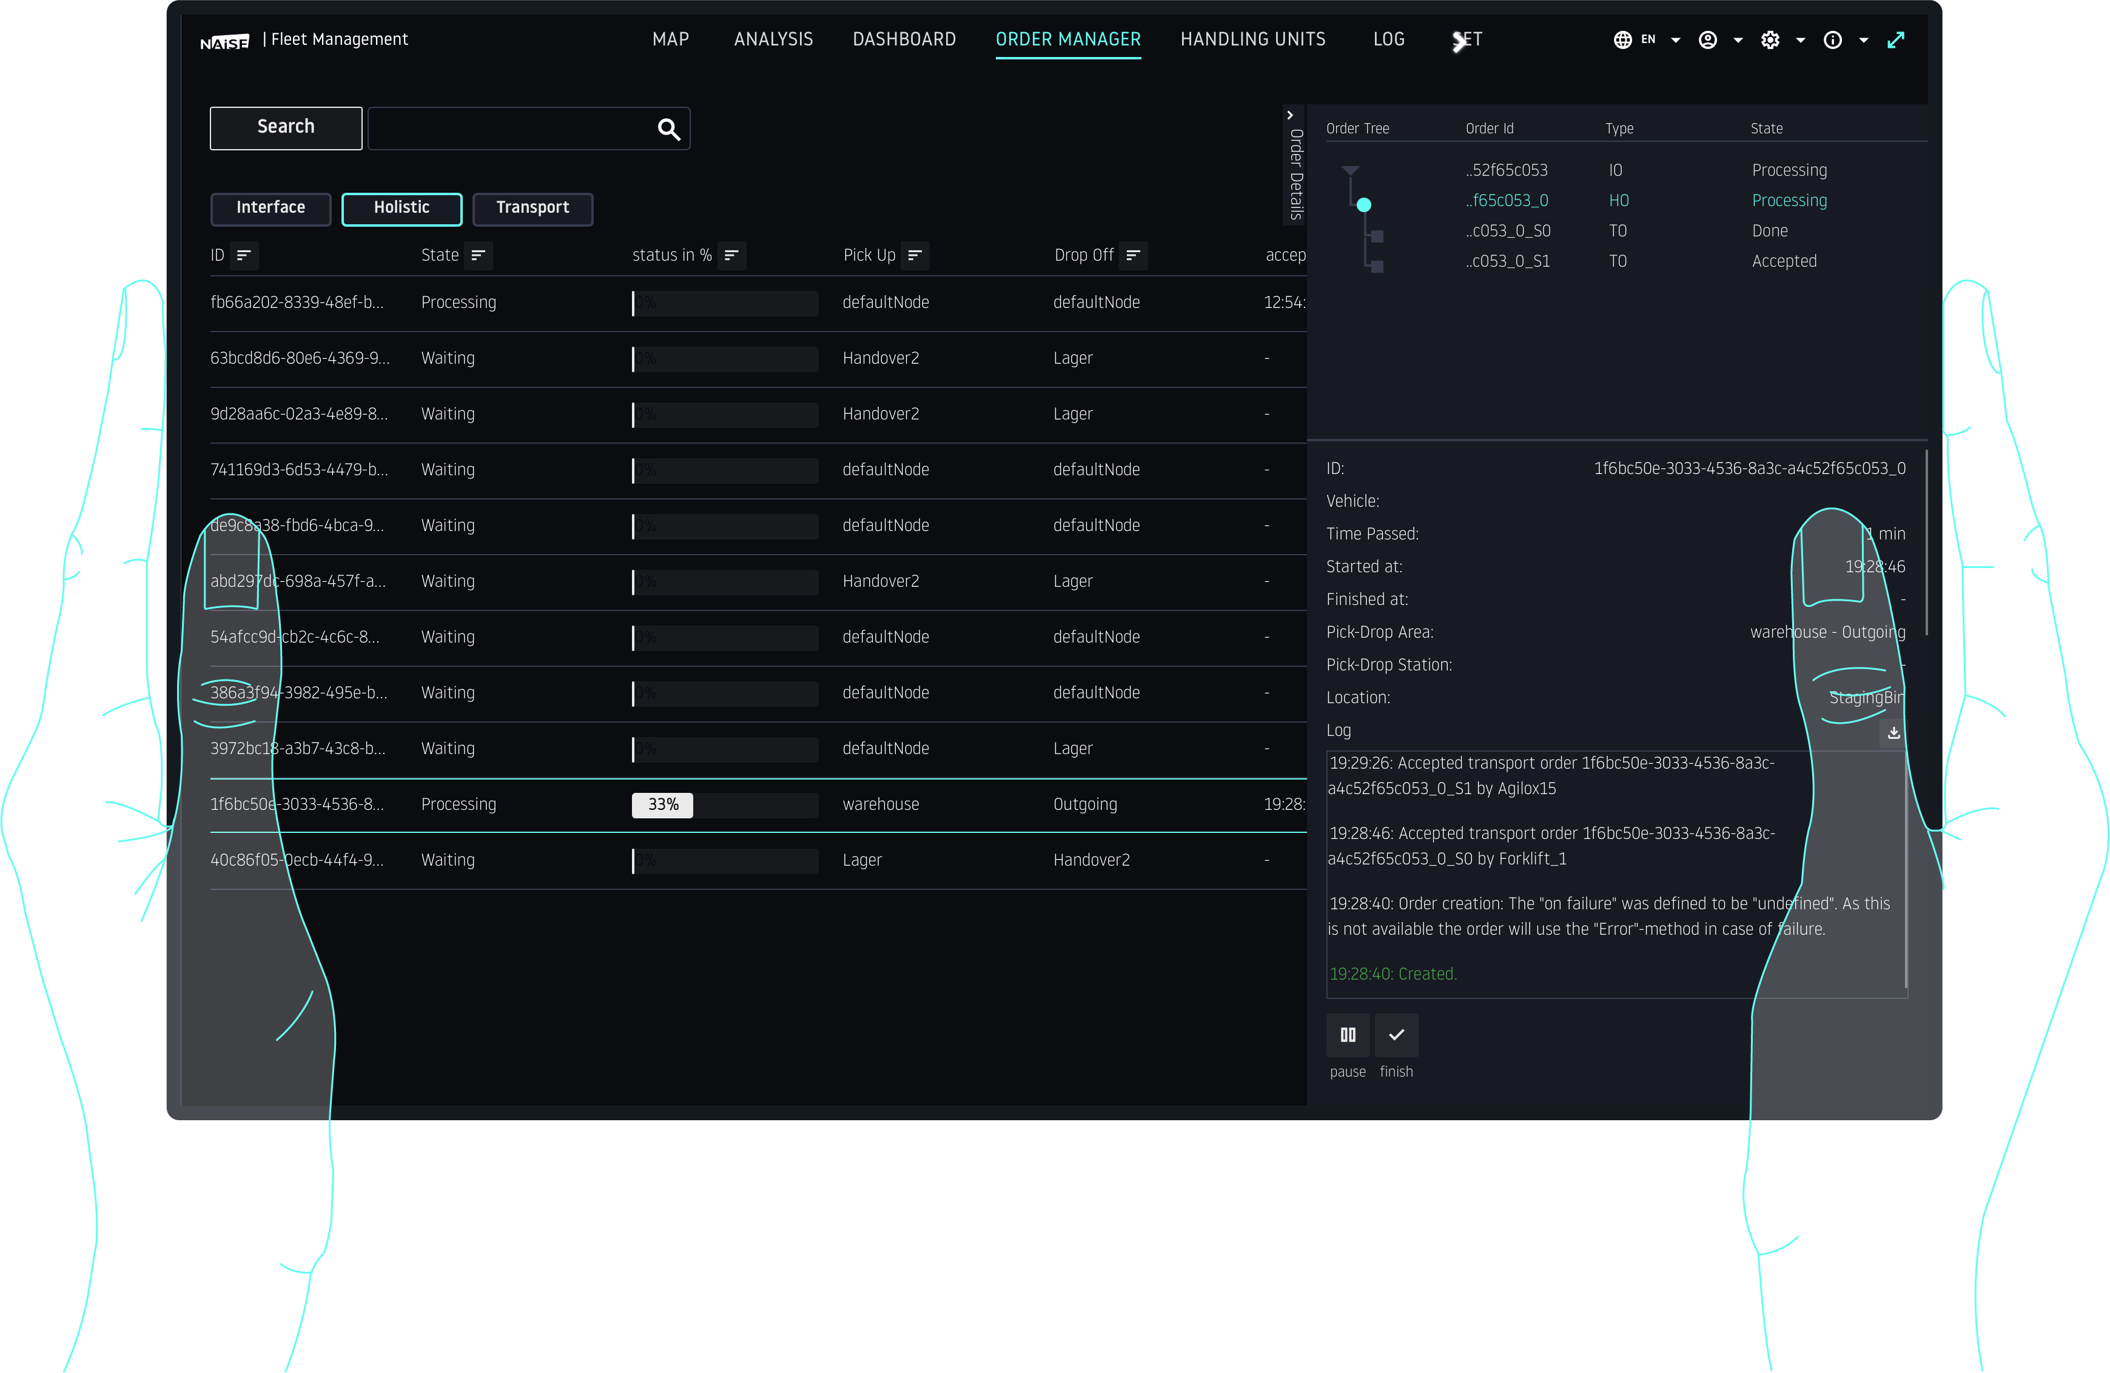Screen dimensions: 2110x1373
Task: Enable the Transport filter
Action: click(x=532, y=209)
